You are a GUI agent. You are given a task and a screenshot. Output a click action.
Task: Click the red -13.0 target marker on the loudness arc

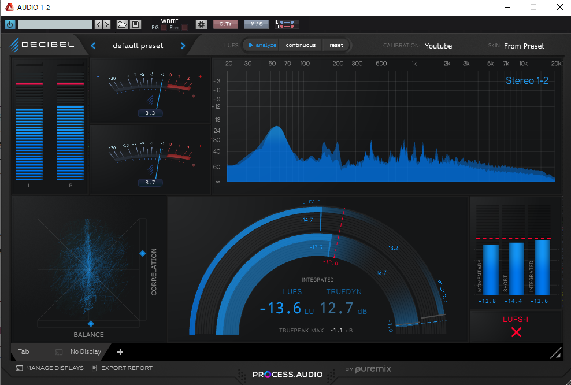tap(331, 262)
